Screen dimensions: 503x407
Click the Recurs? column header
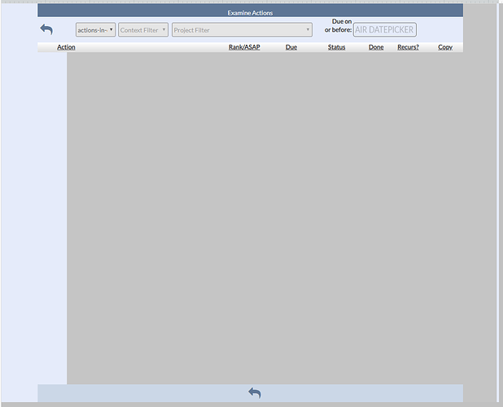(x=408, y=47)
